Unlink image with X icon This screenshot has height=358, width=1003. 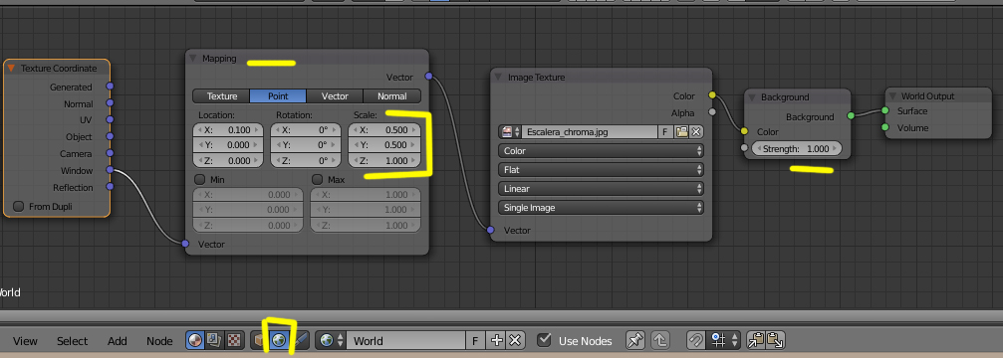click(x=696, y=132)
